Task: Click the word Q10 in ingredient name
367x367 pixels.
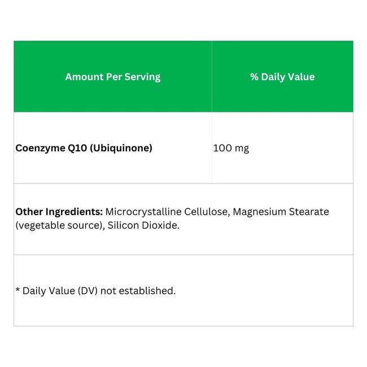Action: pyautogui.click(x=77, y=148)
